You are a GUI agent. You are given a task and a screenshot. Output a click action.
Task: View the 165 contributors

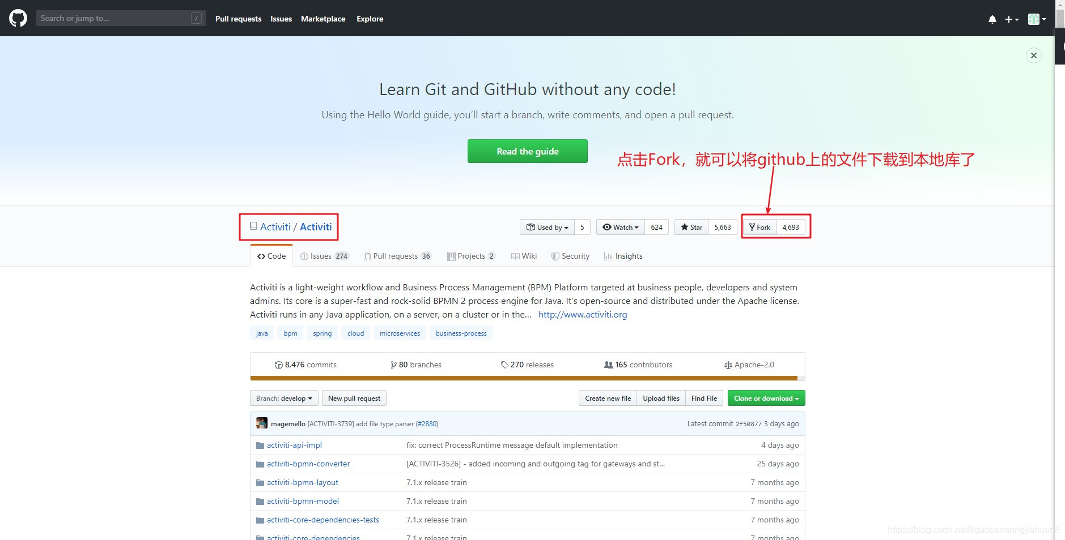pos(638,365)
